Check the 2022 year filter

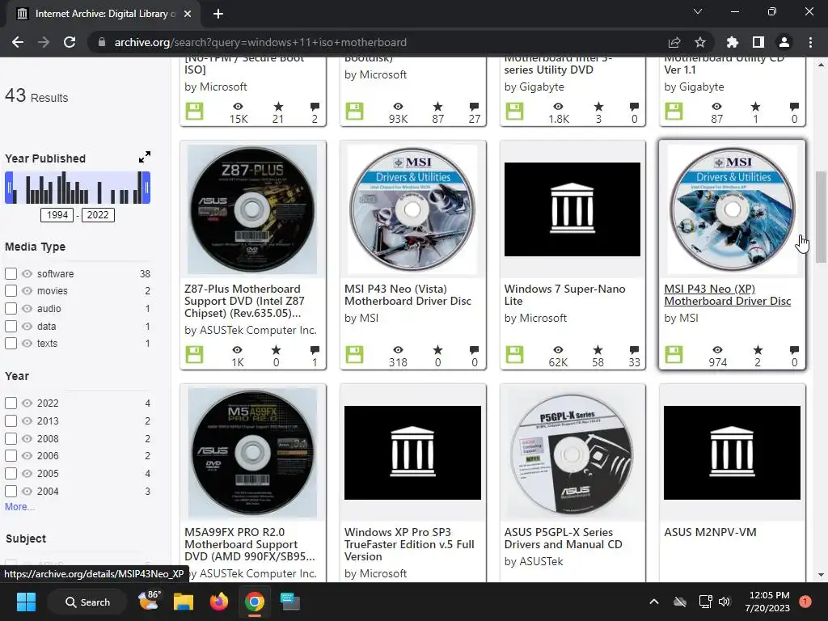11,403
